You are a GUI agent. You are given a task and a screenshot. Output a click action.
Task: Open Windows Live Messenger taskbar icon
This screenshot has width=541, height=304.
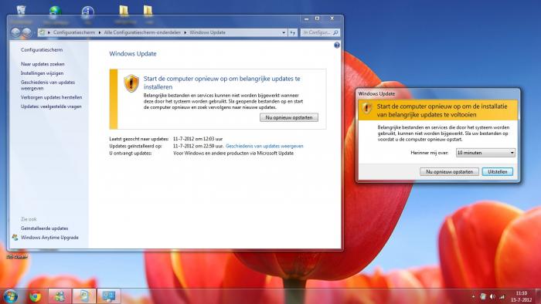click(60, 296)
